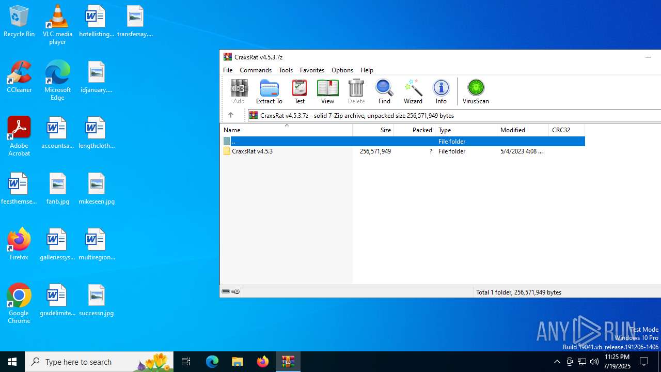Sort by the Type column header
This screenshot has height=372, width=661.
coord(466,130)
